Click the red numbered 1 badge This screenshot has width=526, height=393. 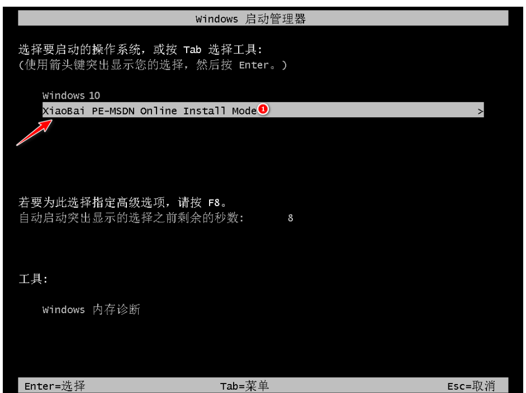click(x=263, y=109)
